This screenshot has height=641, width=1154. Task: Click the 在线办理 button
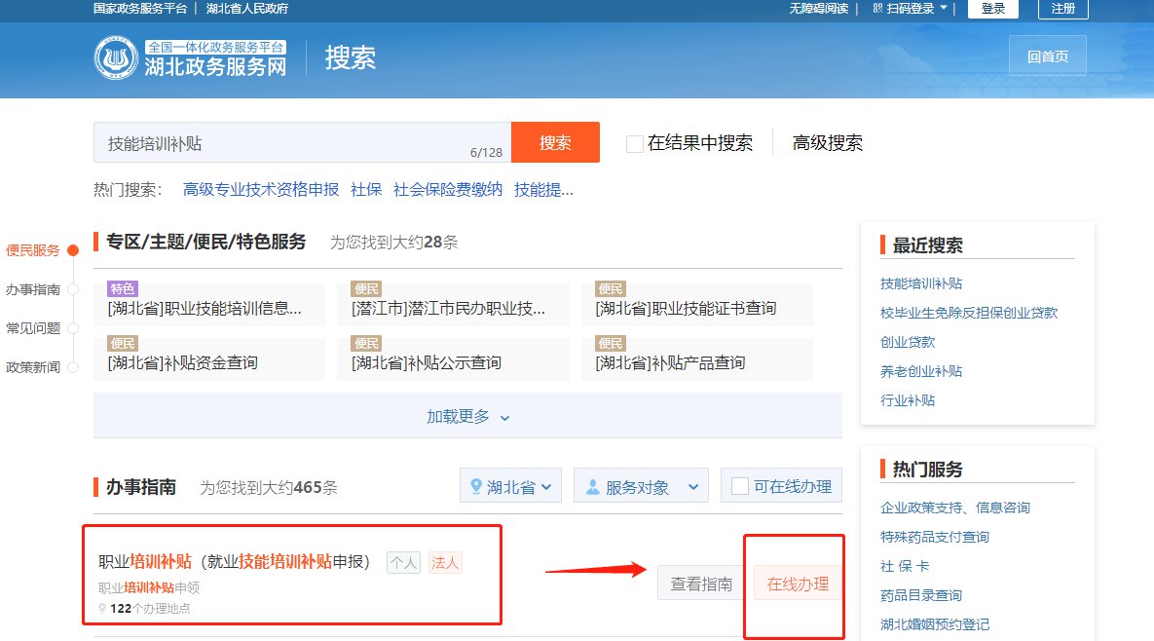point(798,584)
